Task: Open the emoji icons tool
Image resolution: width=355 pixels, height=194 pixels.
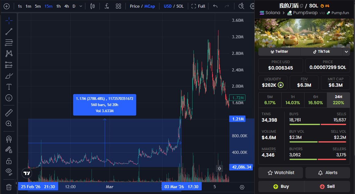Action: point(9,98)
